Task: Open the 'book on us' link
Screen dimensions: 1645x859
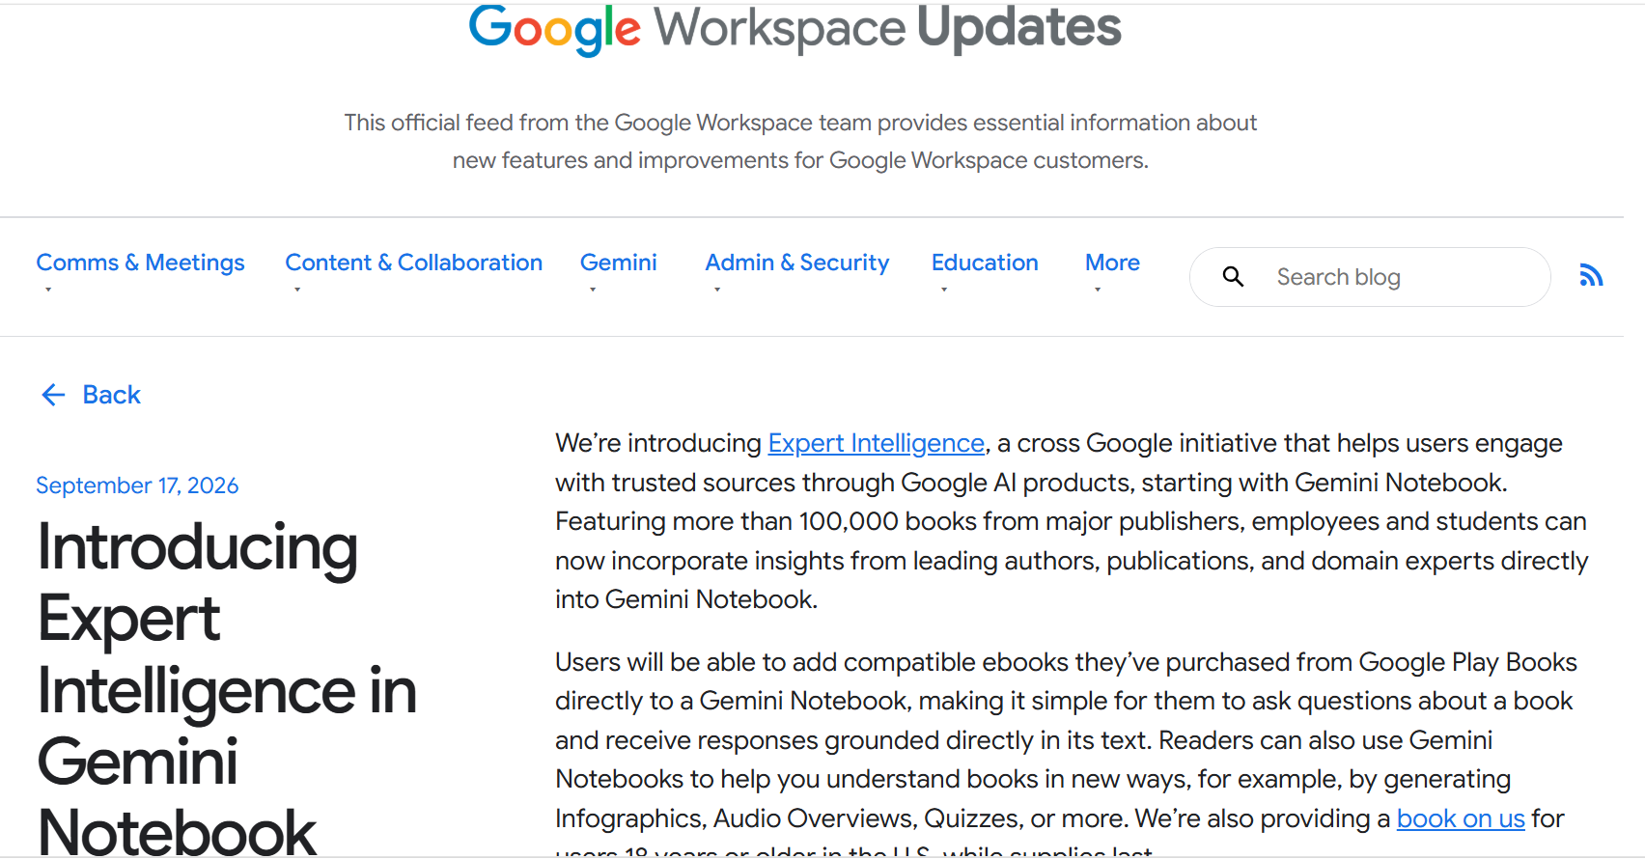Action: (1461, 818)
